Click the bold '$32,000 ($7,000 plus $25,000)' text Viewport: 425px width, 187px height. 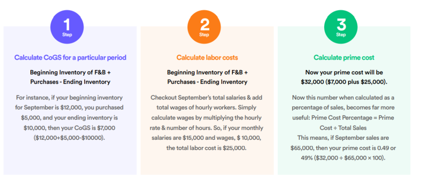(344, 82)
